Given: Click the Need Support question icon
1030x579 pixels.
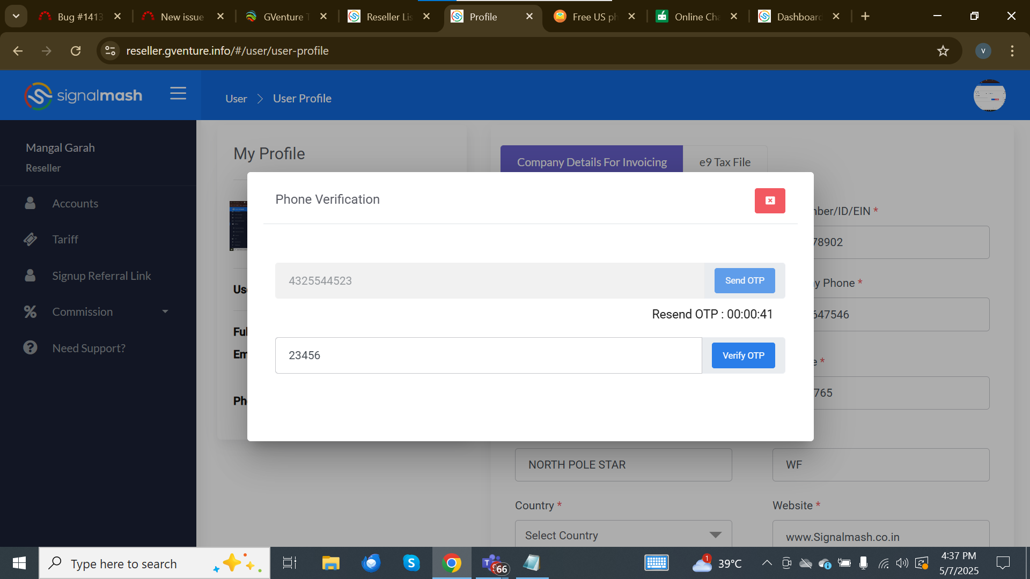Looking at the screenshot, I should click(30, 347).
